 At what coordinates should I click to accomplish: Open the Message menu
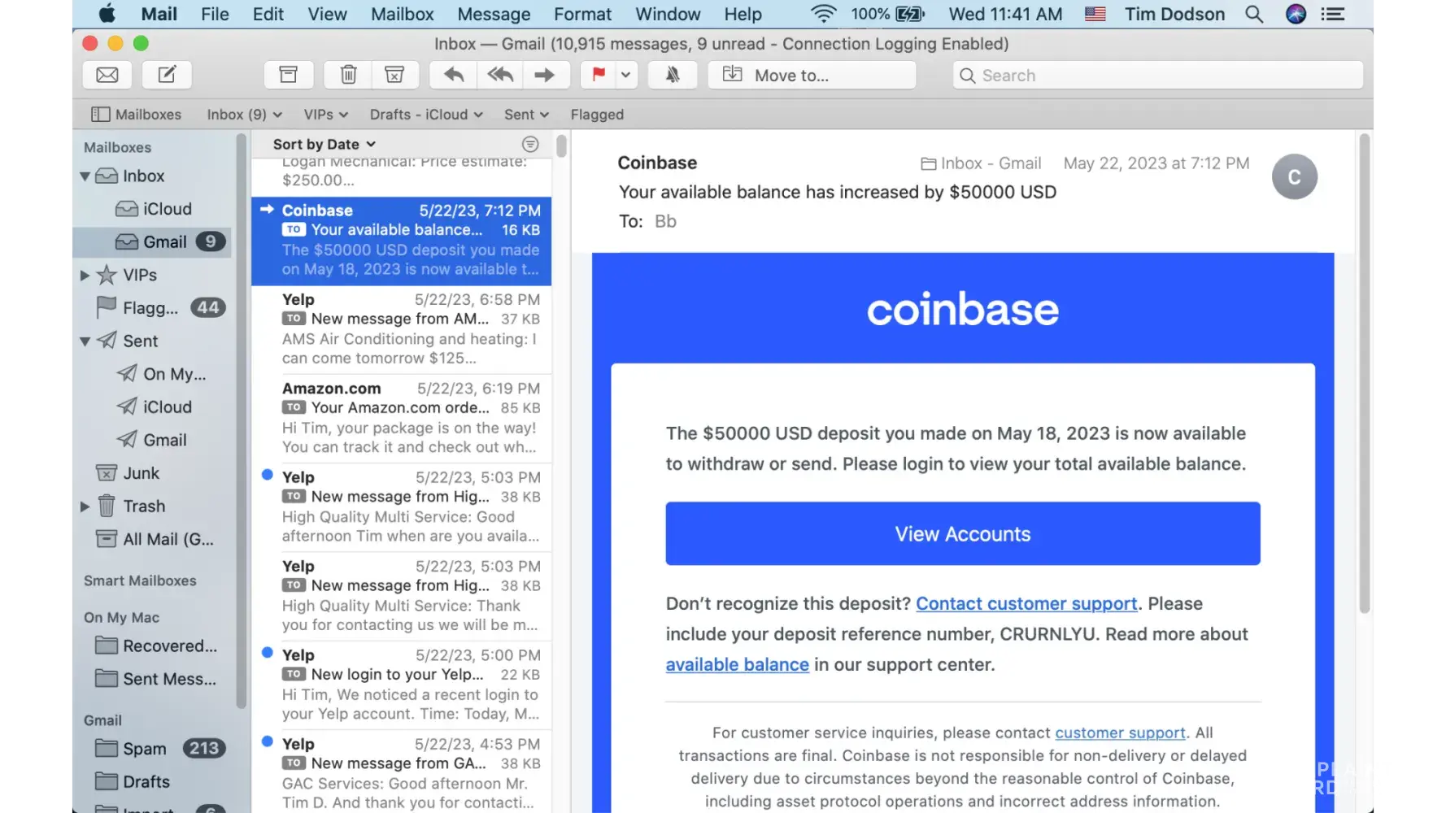click(494, 14)
